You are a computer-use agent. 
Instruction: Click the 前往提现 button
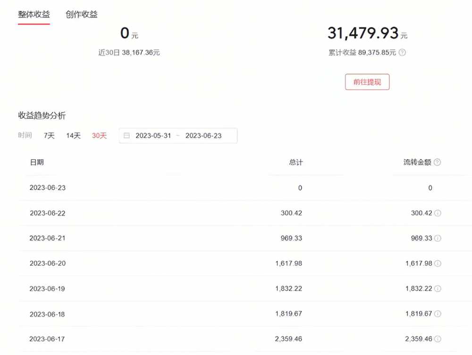(x=367, y=82)
